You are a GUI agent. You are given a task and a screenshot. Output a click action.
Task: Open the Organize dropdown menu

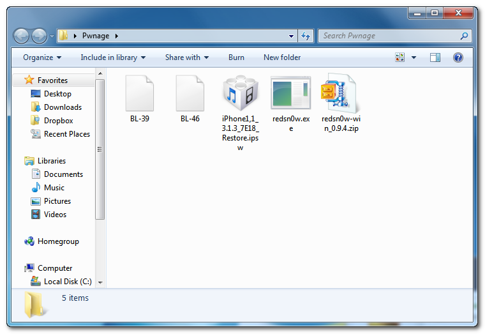42,57
